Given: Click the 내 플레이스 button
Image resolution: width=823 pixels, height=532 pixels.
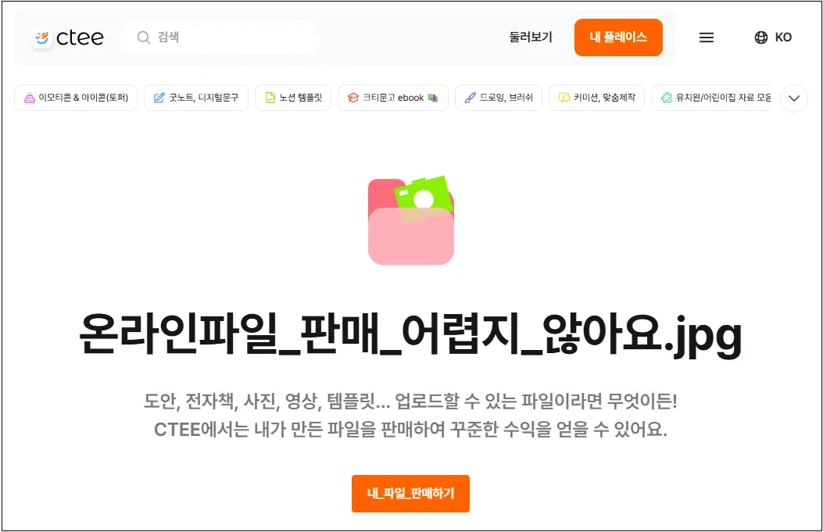Looking at the screenshot, I should (618, 37).
